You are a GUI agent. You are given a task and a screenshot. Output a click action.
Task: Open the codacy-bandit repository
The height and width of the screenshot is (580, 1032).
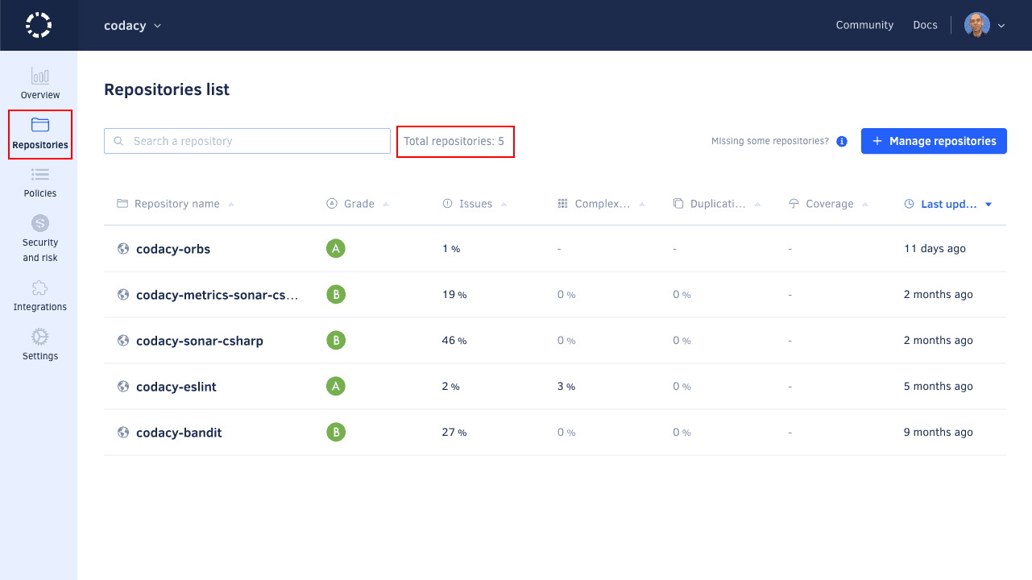point(179,433)
